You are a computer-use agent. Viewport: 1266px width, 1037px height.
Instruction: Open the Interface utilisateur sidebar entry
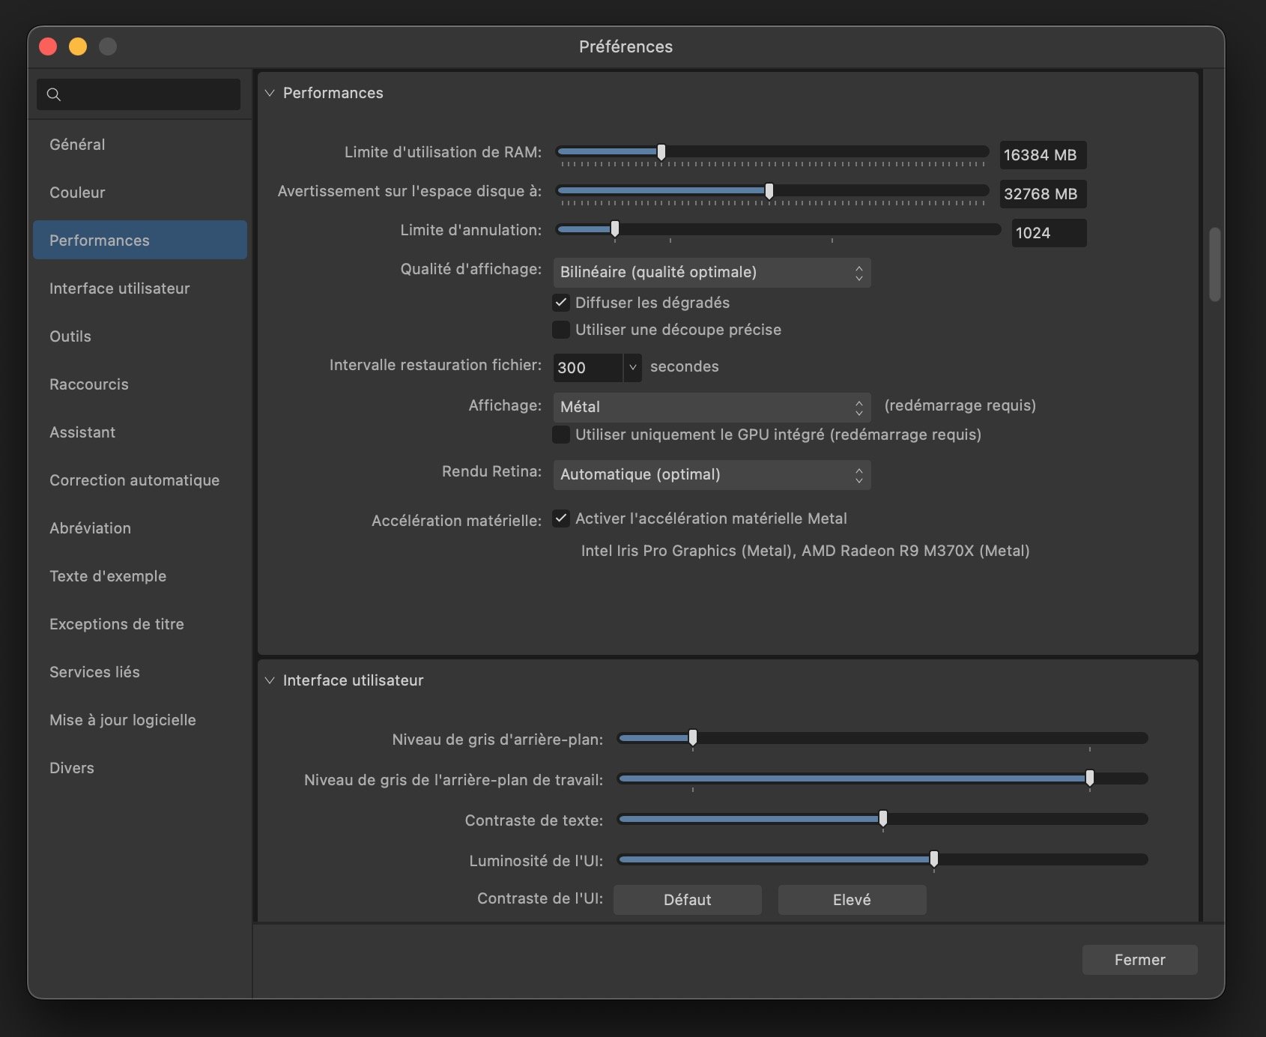pyautogui.click(x=120, y=288)
